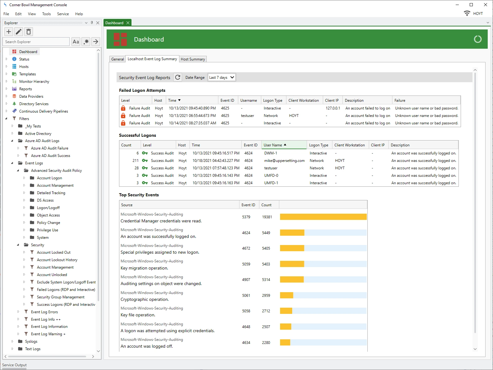Collapse Advanced Security Audit Policy node

click(18, 171)
